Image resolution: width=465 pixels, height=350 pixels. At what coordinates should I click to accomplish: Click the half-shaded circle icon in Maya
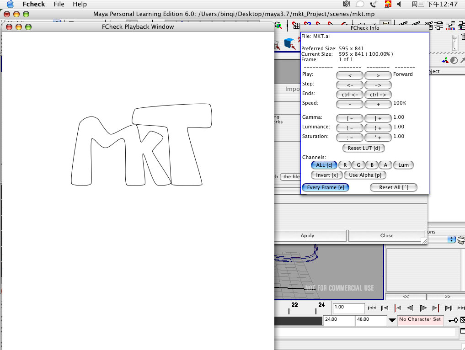[454, 60]
